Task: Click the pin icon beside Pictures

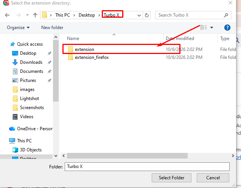Action: 49,80
